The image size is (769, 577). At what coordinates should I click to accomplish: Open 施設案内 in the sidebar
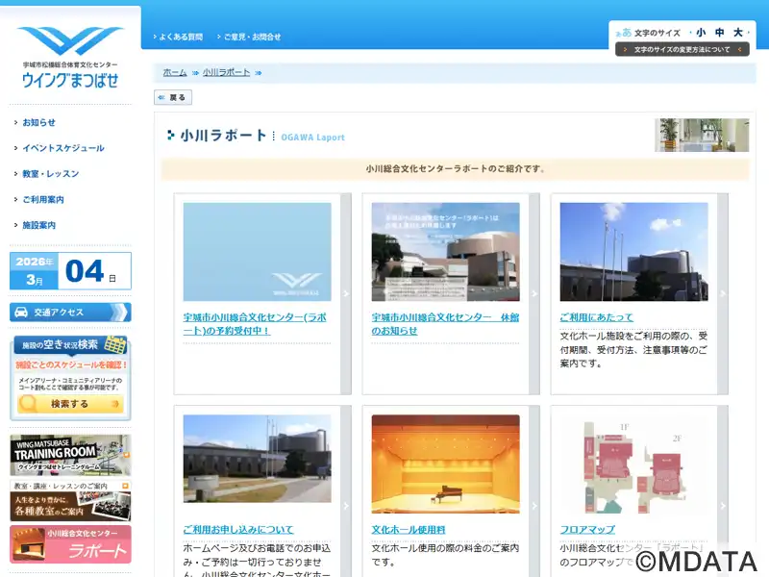click(39, 225)
